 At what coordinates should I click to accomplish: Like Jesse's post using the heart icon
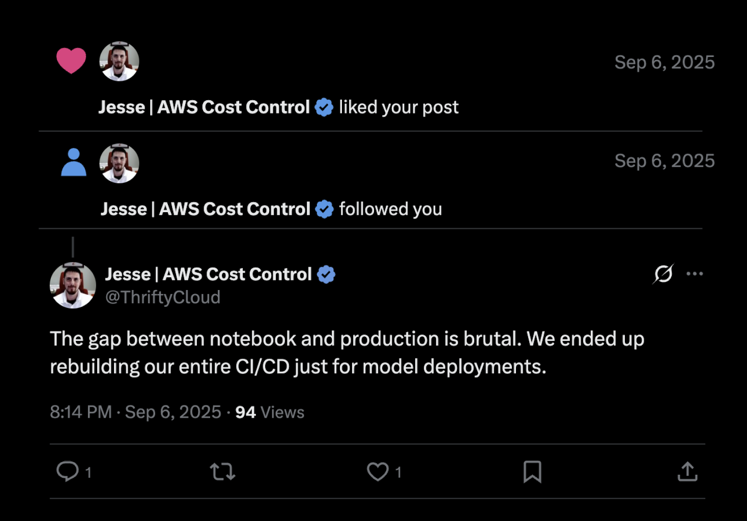377,472
